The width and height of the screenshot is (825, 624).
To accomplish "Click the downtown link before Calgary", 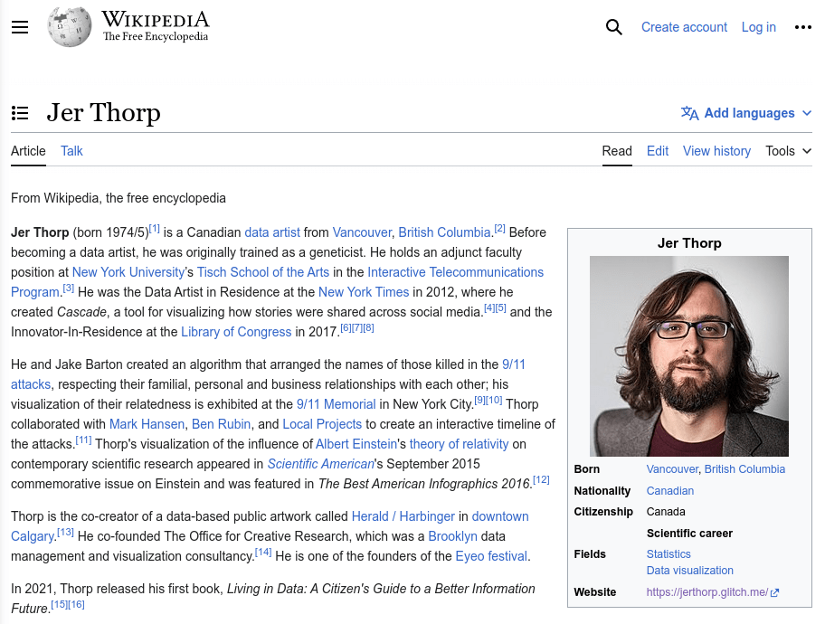I will coord(500,516).
